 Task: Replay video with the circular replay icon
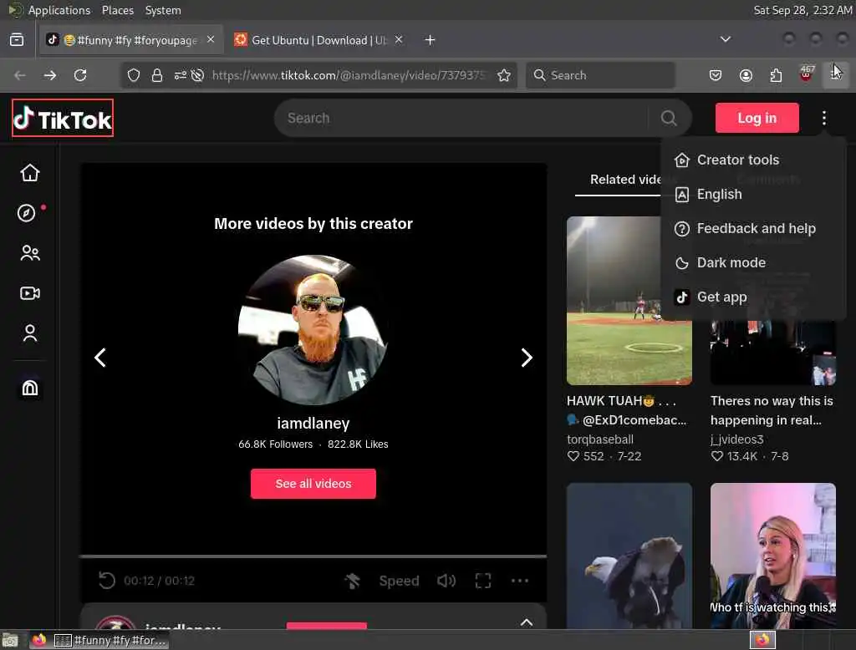point(107,580)
